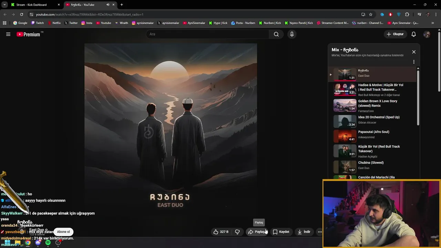Click the currently playing East Duo entry
The image size is (441, 248).
pyautogui.click(x=372, y=74)
